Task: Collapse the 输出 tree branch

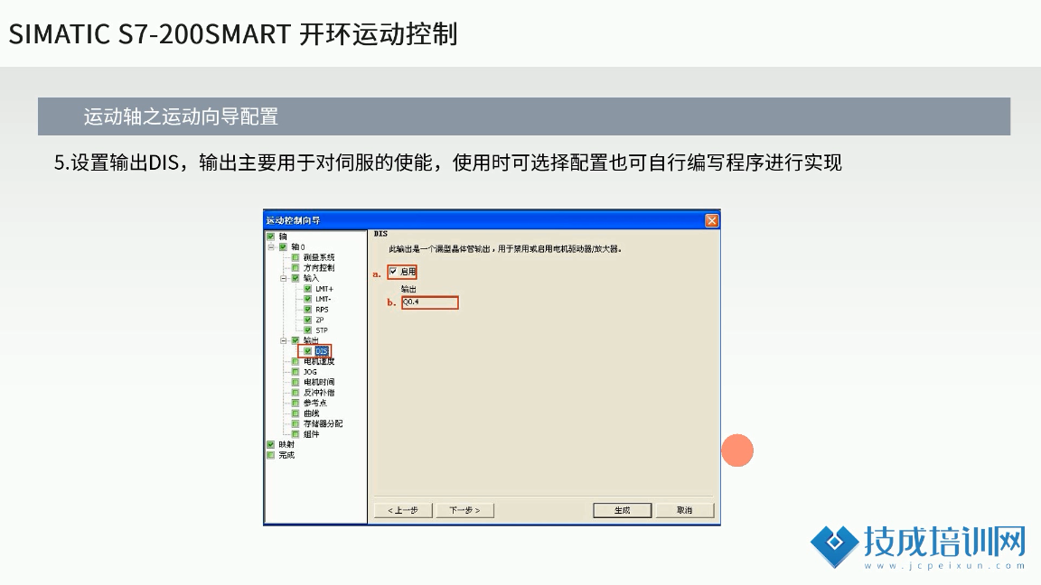Action: (284, 340)
